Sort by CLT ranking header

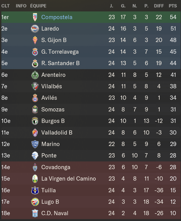tap(6, 6)
